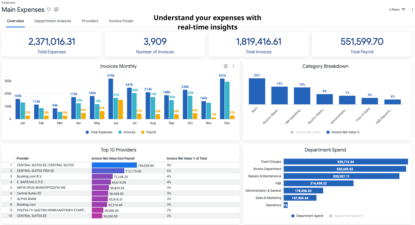Viewport: 415px width, 225px height.
Task: Click the Department Spend legend dot icon
Action: 292,216
